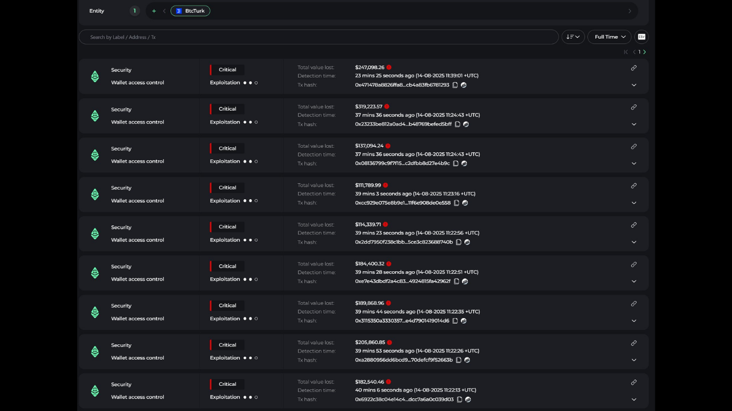
Task: Expand the $189,868.96 alert details
Action: (x=634, y=321)
